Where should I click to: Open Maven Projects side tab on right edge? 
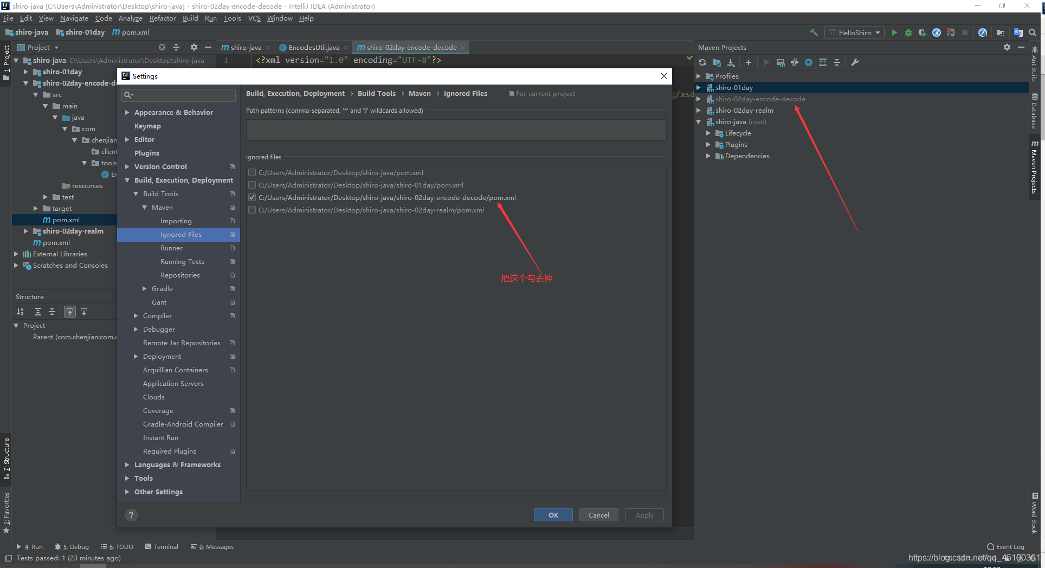(x=1034, y=167)
